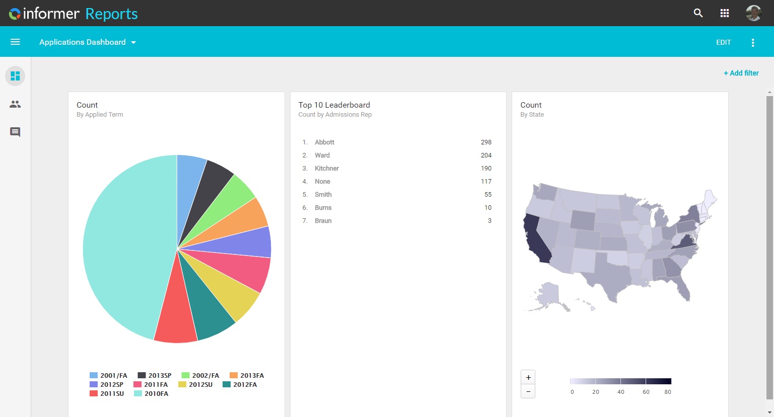This screenshot has height=417, width=774.
Task: Zoom out on the map
Action: [528, 391]
